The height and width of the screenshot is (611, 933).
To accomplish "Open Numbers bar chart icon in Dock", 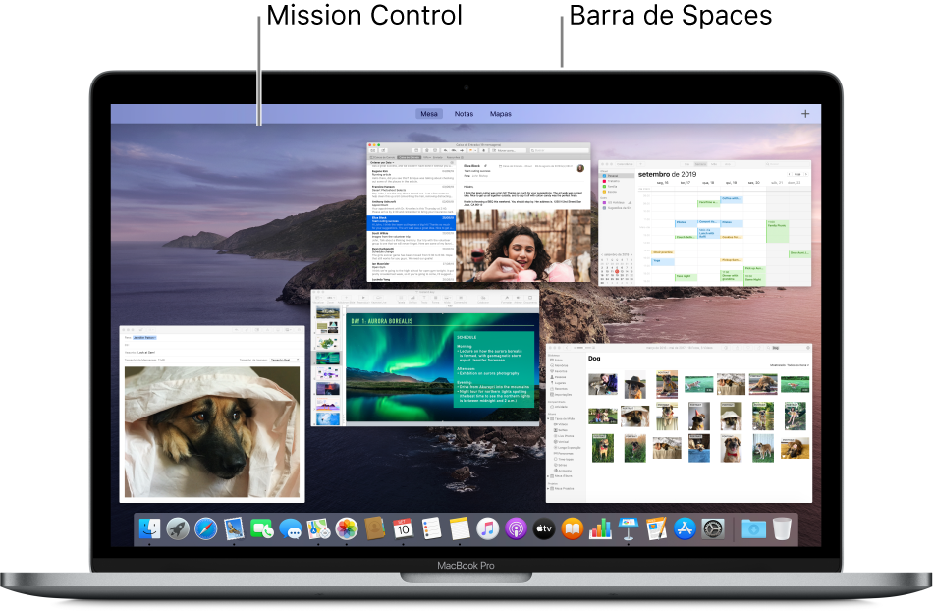I will pos(600,528).
